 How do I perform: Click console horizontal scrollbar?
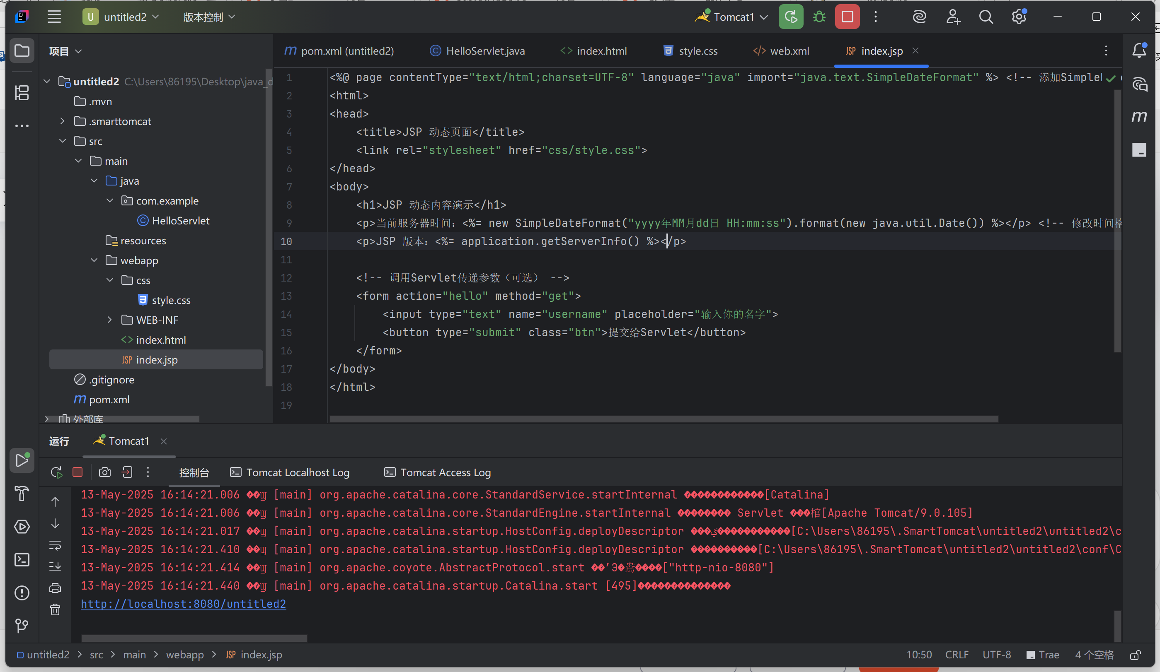coord(194,638)
